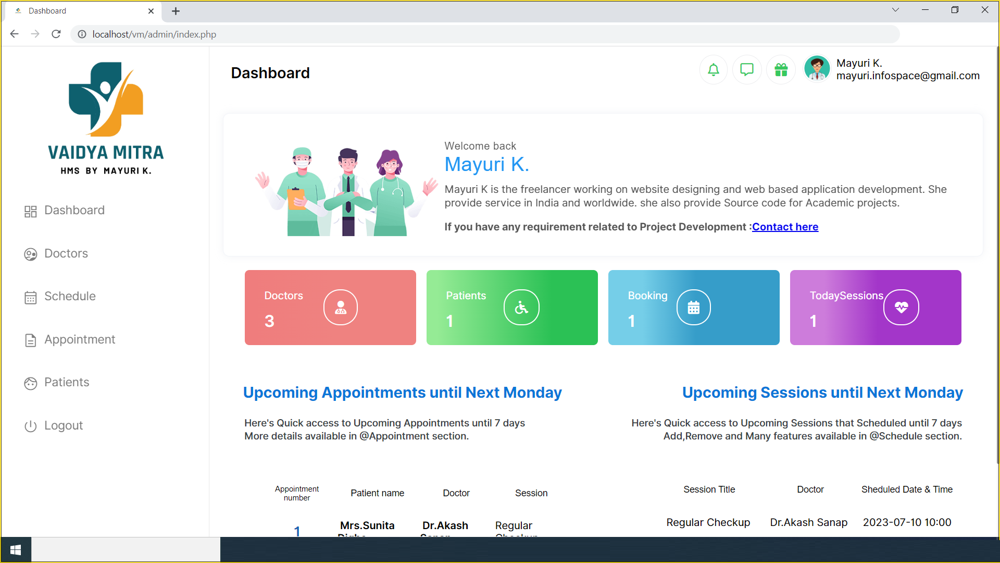Click the Appointment document icon in sidebar

[31, 340]
